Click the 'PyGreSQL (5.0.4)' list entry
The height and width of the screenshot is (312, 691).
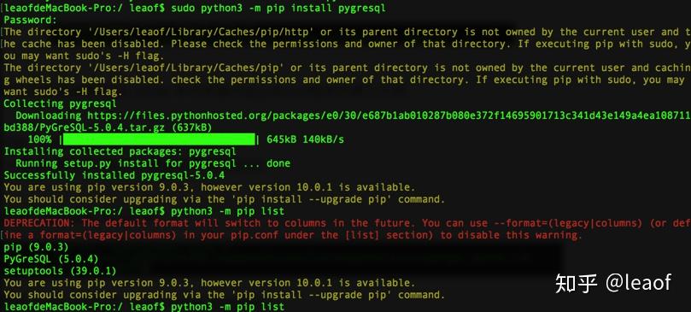pos(51,259)
